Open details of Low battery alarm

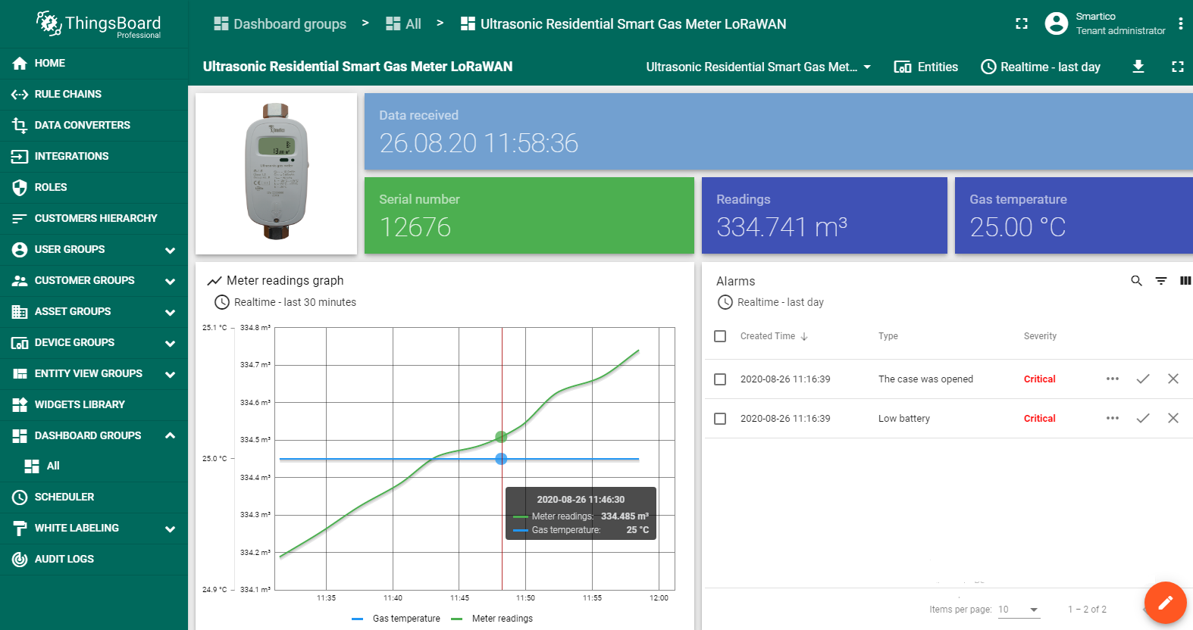pos(1112,418)
